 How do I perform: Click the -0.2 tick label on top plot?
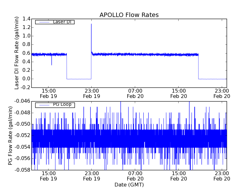[x=25, y=87]
